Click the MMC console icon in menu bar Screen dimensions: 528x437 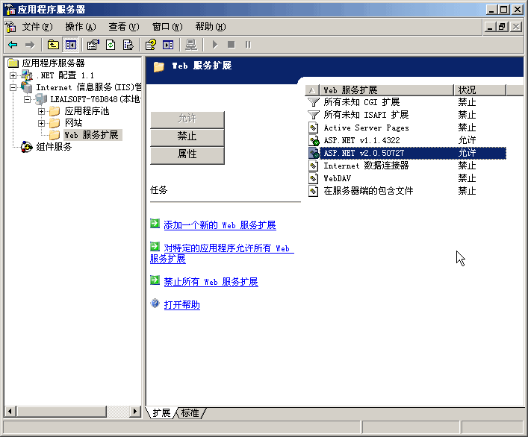tap(10, 27)
